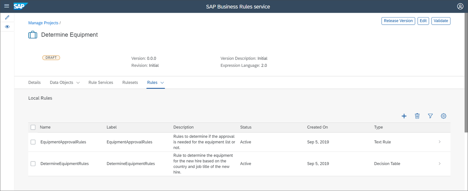Select the eye view mode icon
Viewport: 468px width, 191px height.
pyautogui.click(x=7, y=27)
